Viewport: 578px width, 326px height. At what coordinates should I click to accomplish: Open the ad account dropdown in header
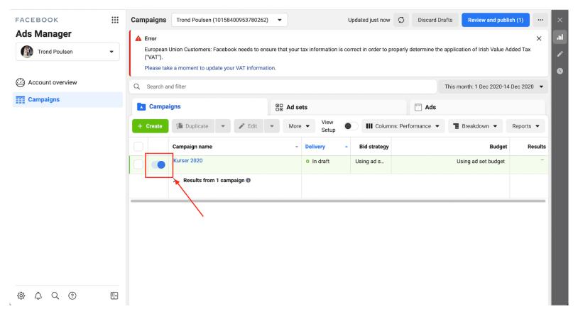229,20
